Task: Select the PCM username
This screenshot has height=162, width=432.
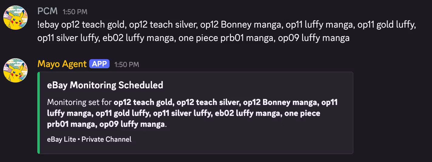Action: (47, 11)
